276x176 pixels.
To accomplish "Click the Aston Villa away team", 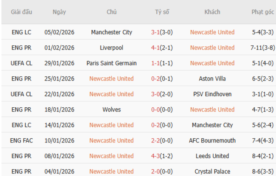I will (212, 78).
